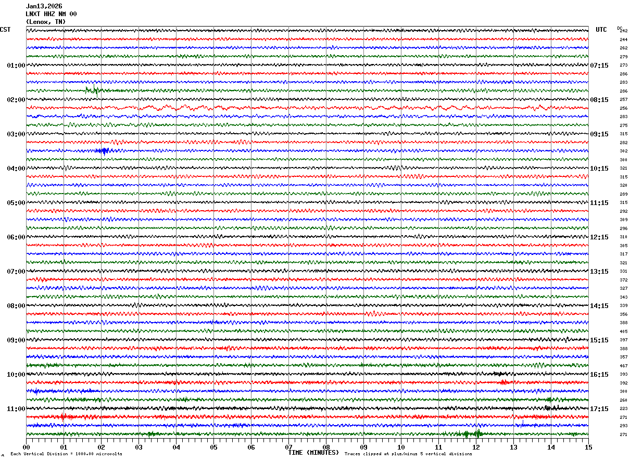Click the UTC timezone label

click(x=601, y=30)
